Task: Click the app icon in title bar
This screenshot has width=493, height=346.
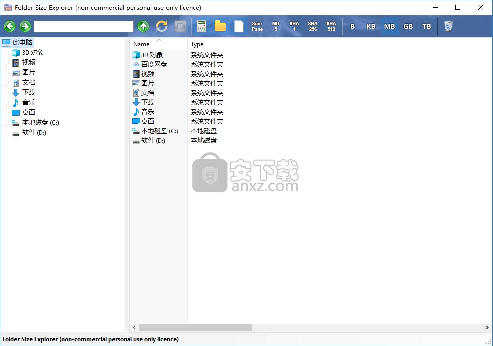Action: 8,8
